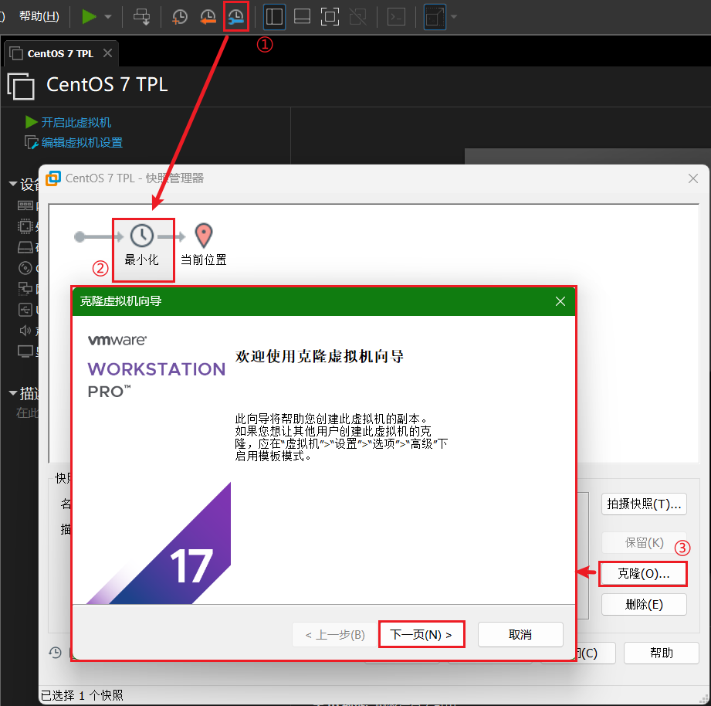The image size is (711, 706).
Task: Collapse the 描述 description section
Action: [13, 393]
